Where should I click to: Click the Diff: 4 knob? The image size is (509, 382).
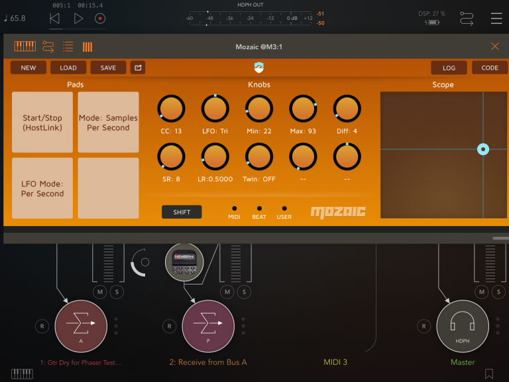(x=347, y=109)
